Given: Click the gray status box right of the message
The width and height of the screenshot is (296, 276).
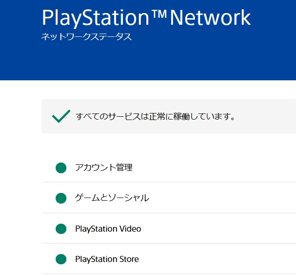Looking at the screenshot, I should 267,116.
